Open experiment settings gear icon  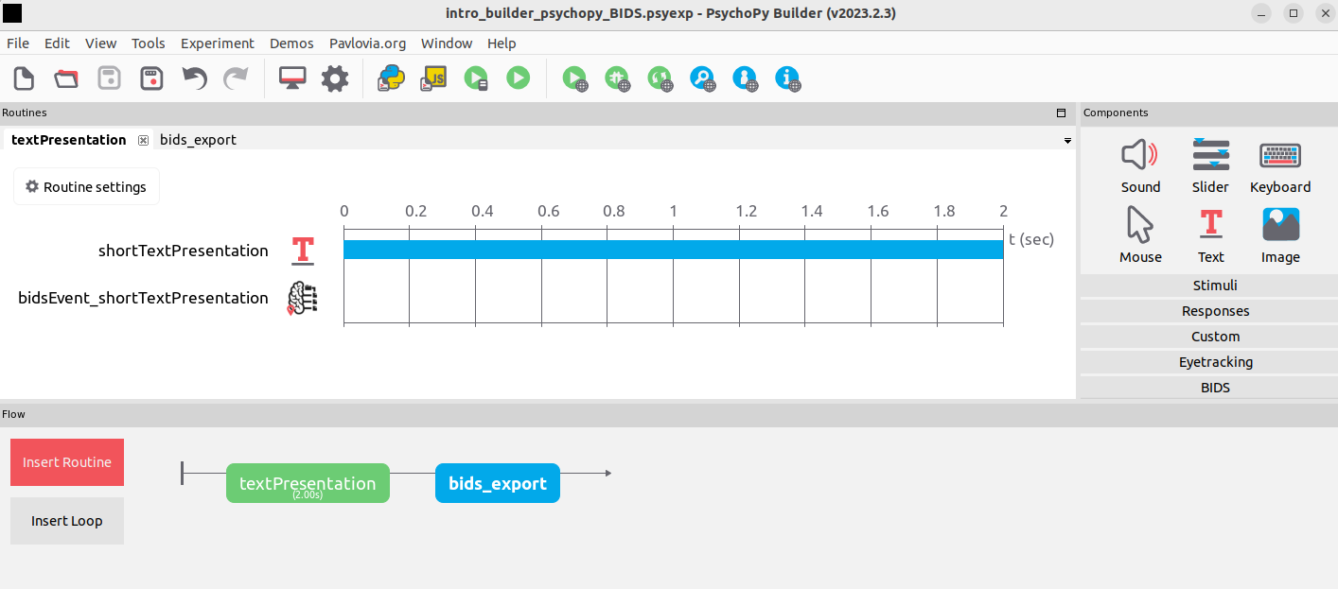(x=335, y=78)
